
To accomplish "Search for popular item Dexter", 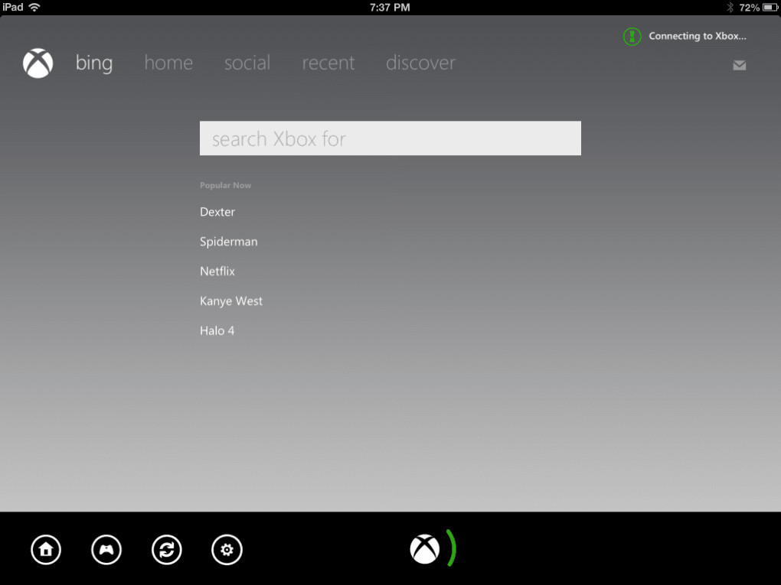I will 217,212.
